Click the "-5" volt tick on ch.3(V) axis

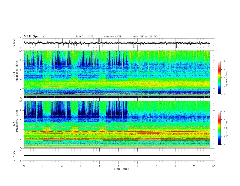point(20,161)
